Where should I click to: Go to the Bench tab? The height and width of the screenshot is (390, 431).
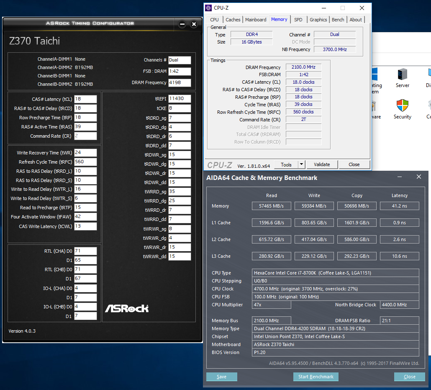click(x=338, y=20)
